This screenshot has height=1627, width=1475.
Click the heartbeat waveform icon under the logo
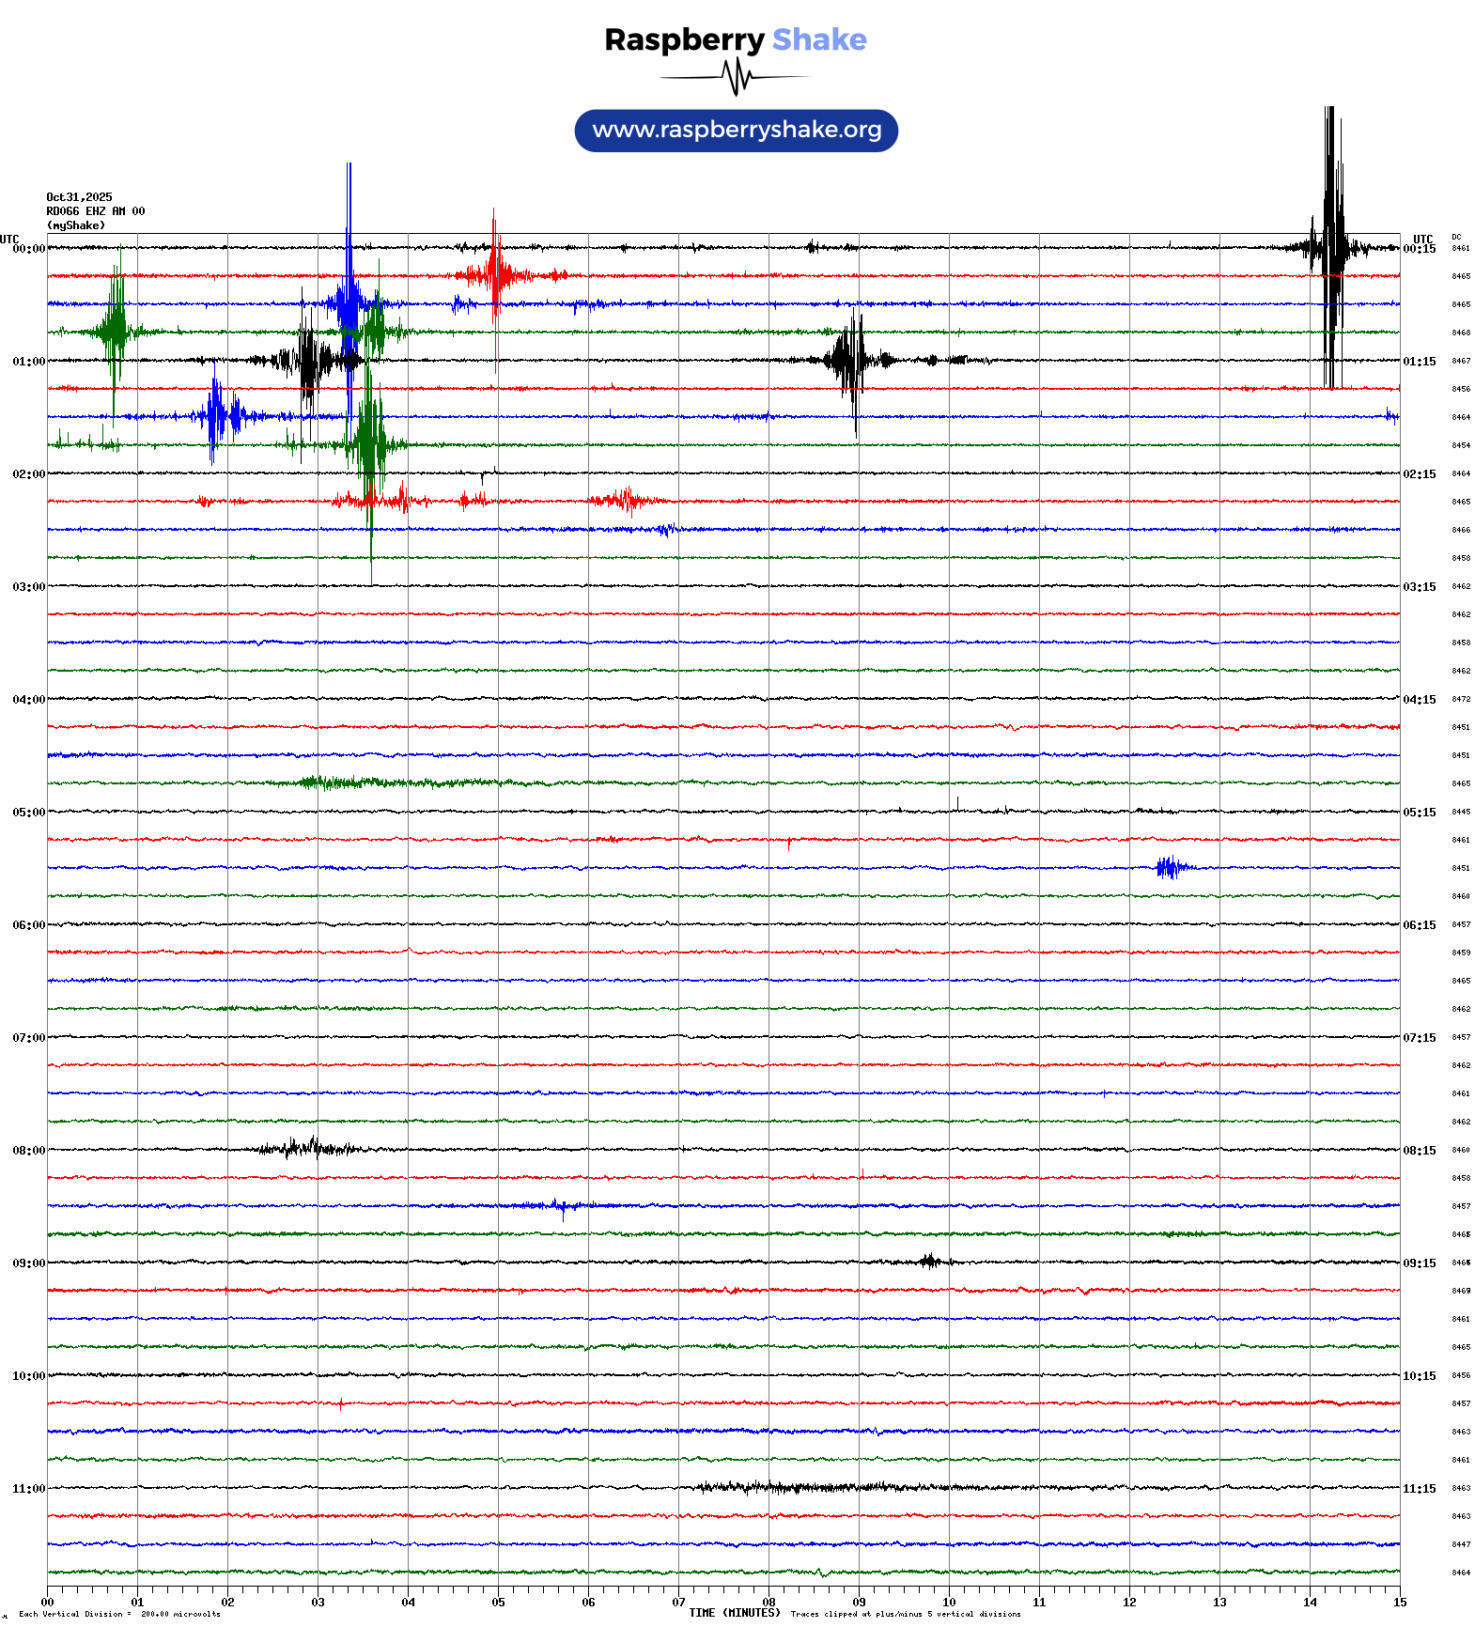[737, 77]
